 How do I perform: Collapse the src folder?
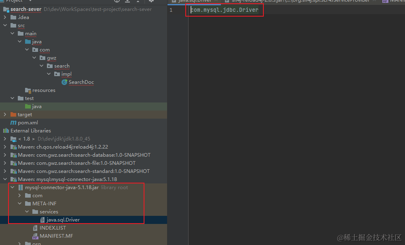click(x=5, y=26)
